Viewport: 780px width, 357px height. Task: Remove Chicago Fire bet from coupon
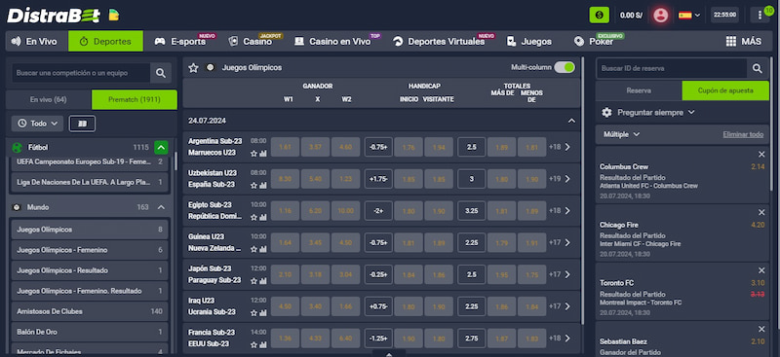point(761,212)
